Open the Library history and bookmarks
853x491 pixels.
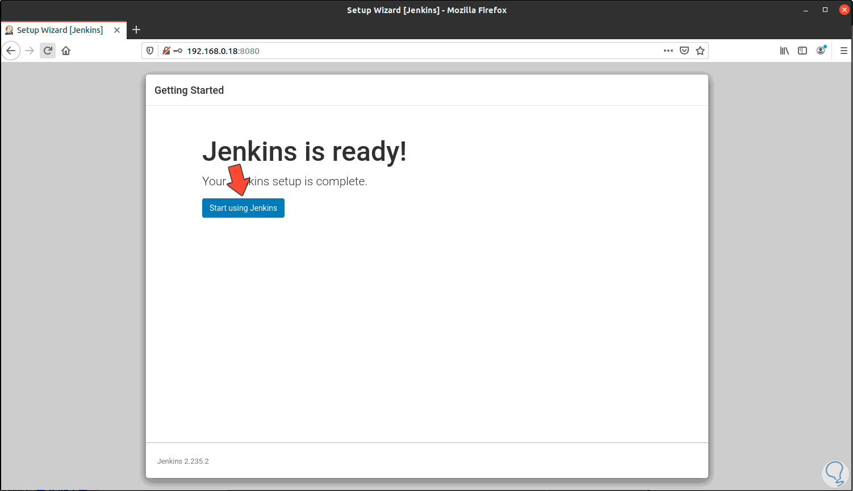[784, 51]
